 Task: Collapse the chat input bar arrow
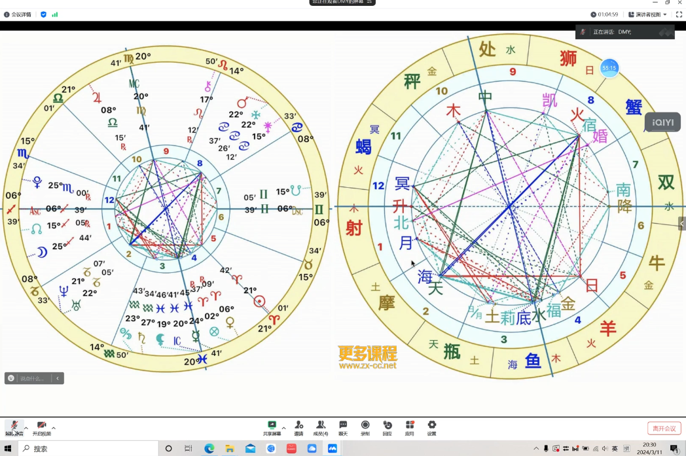[x=58, y=378]
